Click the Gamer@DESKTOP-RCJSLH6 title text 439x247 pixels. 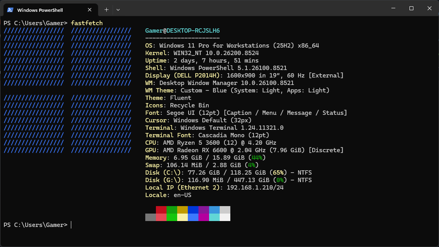(182, 31)
